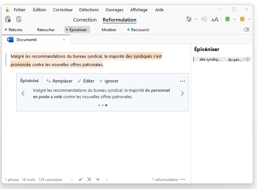Open the Détections menu
The height and width of the screenshot is (189, 257).
click(x=89, y=10)
